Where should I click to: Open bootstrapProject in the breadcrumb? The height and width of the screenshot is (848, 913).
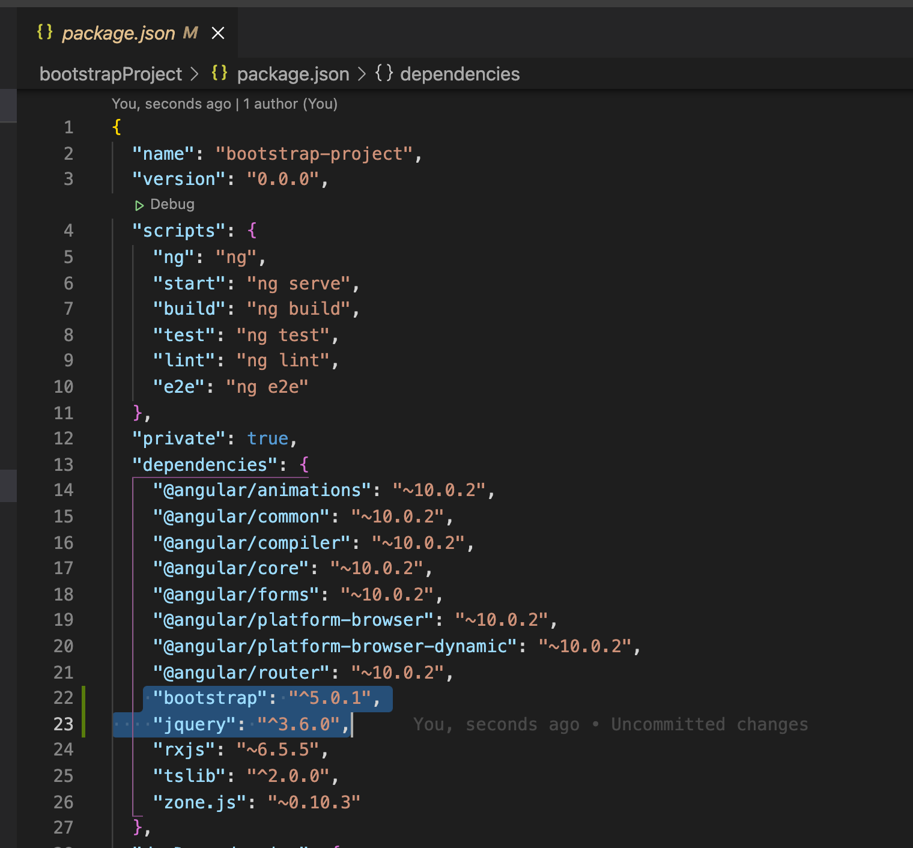(111, 74)
